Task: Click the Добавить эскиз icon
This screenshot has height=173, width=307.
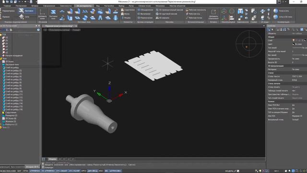Action: pos(42,12)
